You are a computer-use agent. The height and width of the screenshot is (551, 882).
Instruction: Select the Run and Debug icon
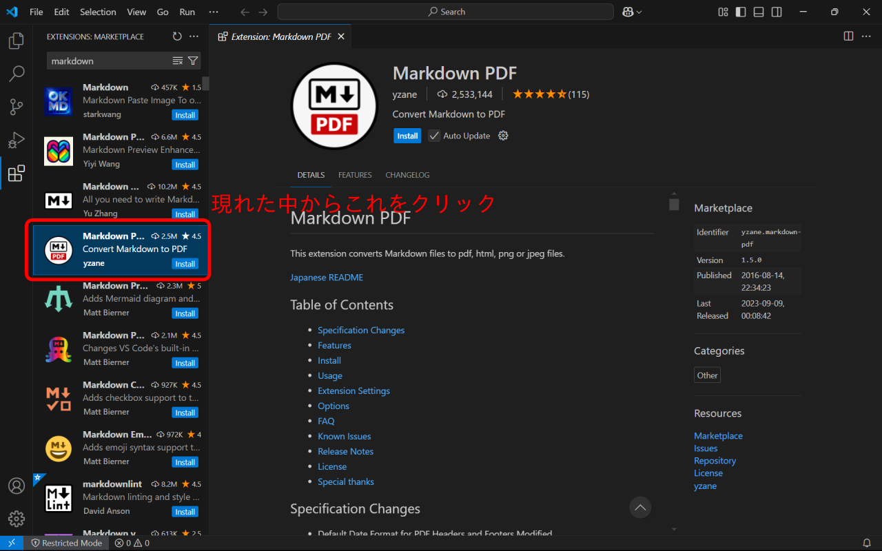click(16, 140)
